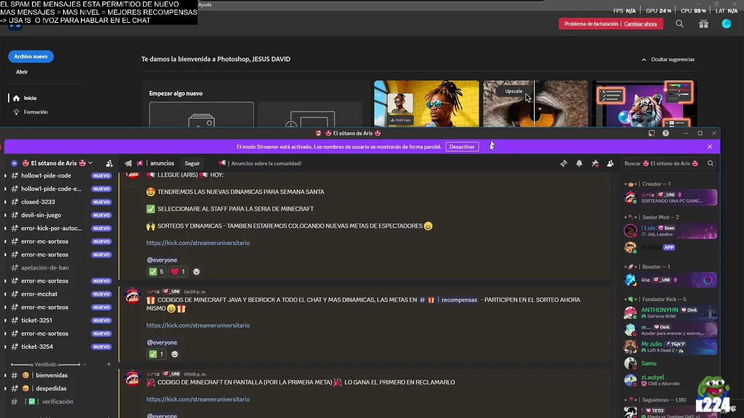Add a create-channel plus in Vestíbulo category
The width and height of the screenshot is (744, 418).
tap(109, 365)
